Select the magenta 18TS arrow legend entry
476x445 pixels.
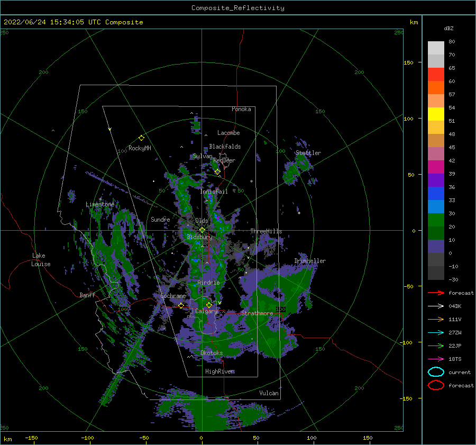436,359
